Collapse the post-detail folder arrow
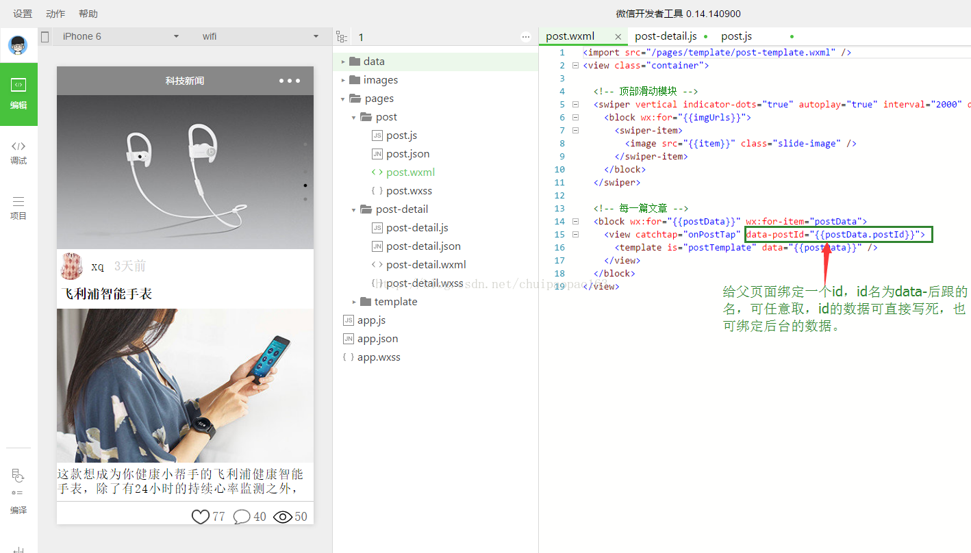The width and height of the screenshot is (971, 553). 354,209
